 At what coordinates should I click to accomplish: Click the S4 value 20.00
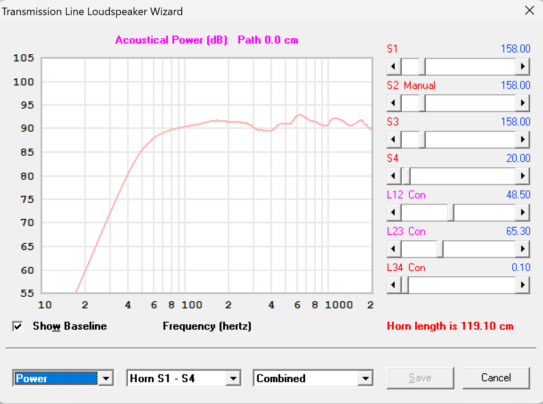click(518, 158)
